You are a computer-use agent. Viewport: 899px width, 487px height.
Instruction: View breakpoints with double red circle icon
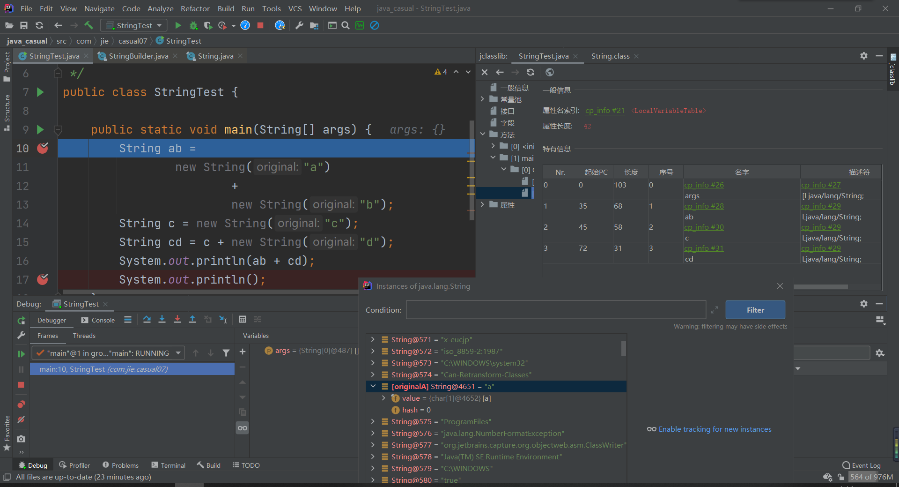tap(21, 405)
